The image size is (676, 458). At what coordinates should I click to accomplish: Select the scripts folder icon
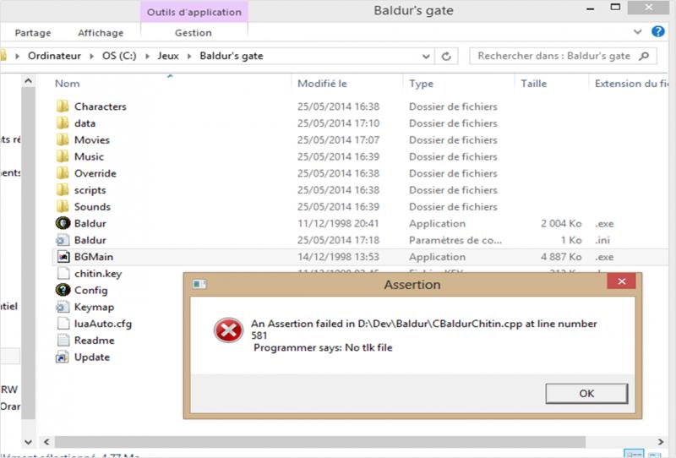63,190
